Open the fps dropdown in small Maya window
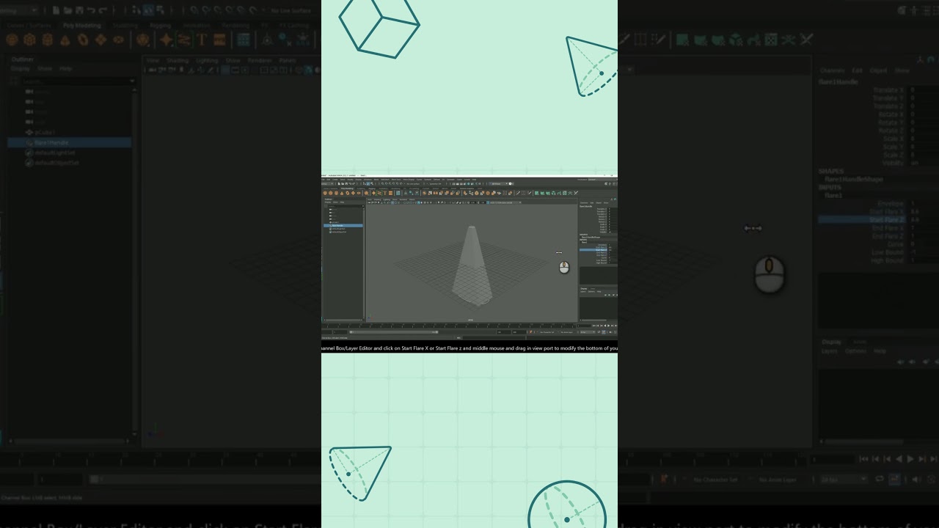 pos(588,332)
